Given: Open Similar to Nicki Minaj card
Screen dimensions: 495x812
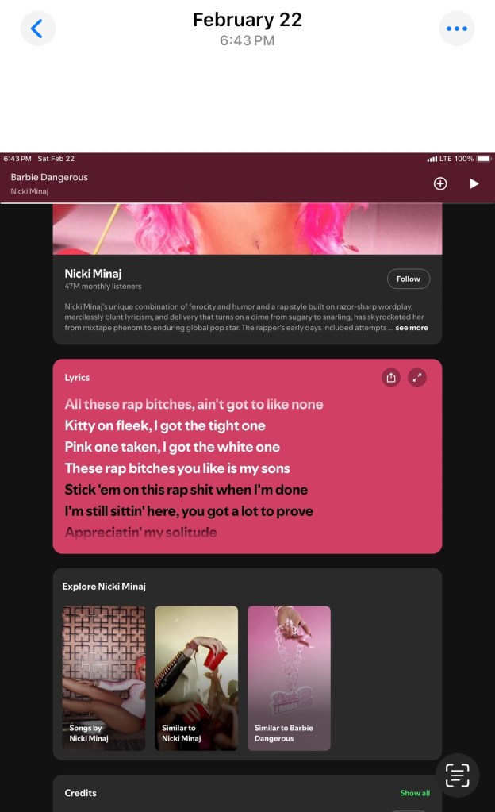Looking at the screenshot, I should click(196, 678).
